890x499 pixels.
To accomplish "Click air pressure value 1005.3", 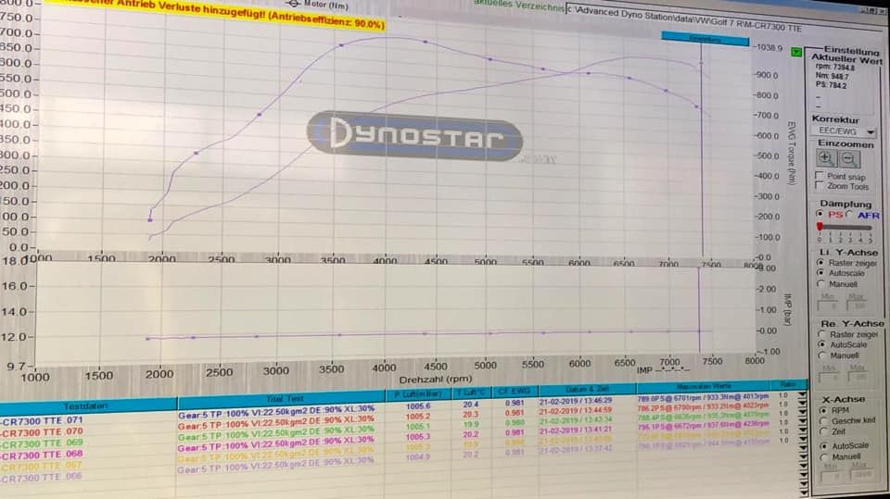I will coord(418,437).
